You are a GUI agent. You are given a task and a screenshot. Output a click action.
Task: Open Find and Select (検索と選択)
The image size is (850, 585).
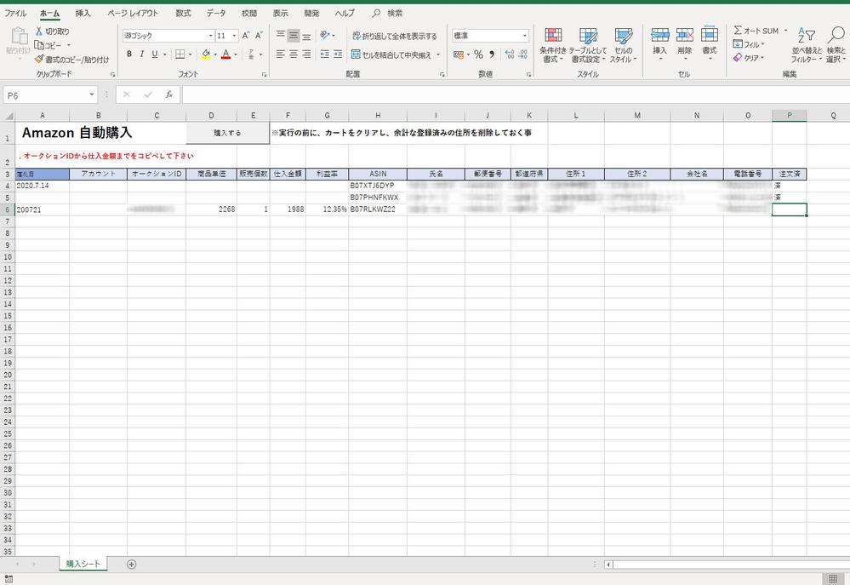(x=836, y=45)
